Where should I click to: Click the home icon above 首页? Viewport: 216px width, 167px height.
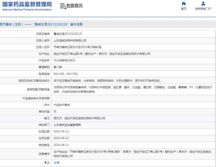pos(184,3)
